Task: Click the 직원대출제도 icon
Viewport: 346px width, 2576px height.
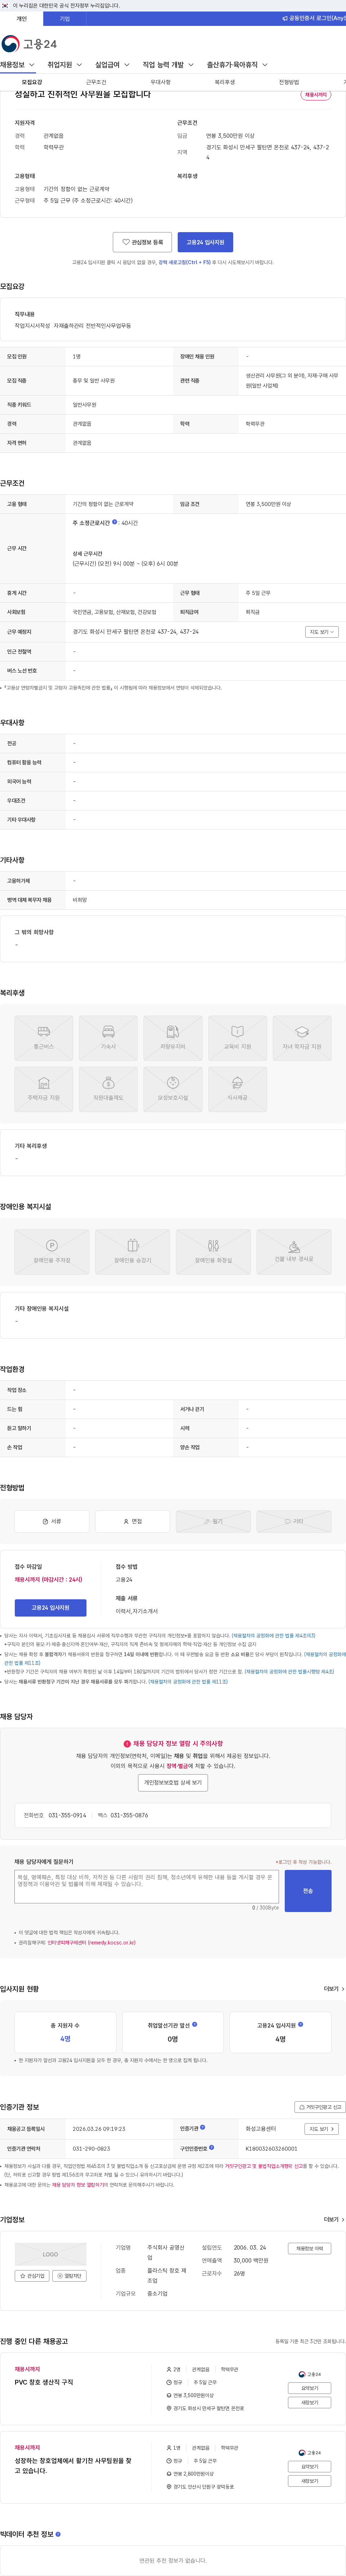Action: (108, 1089)
